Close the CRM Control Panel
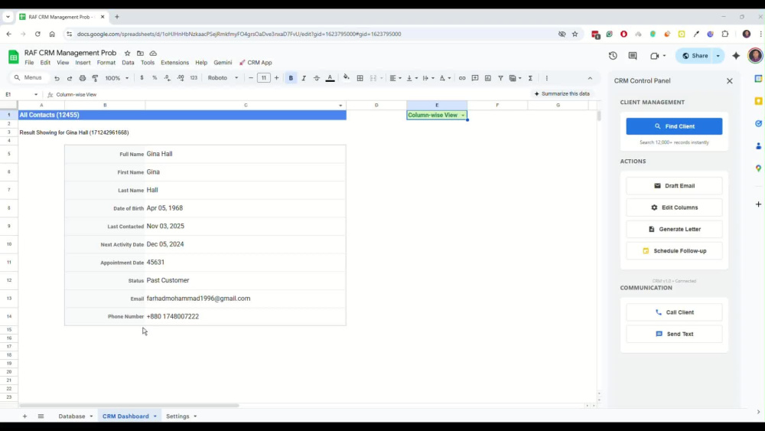765x431 pixels. tap(729, 81)
